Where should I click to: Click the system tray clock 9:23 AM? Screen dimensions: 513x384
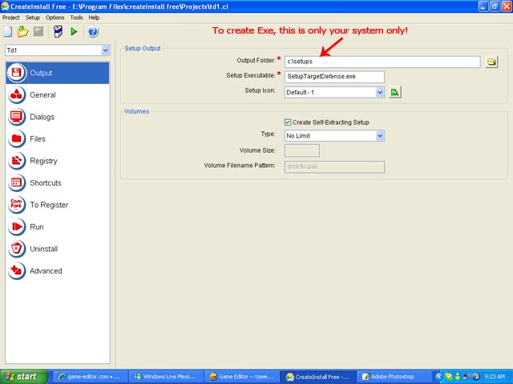[495, 377]
